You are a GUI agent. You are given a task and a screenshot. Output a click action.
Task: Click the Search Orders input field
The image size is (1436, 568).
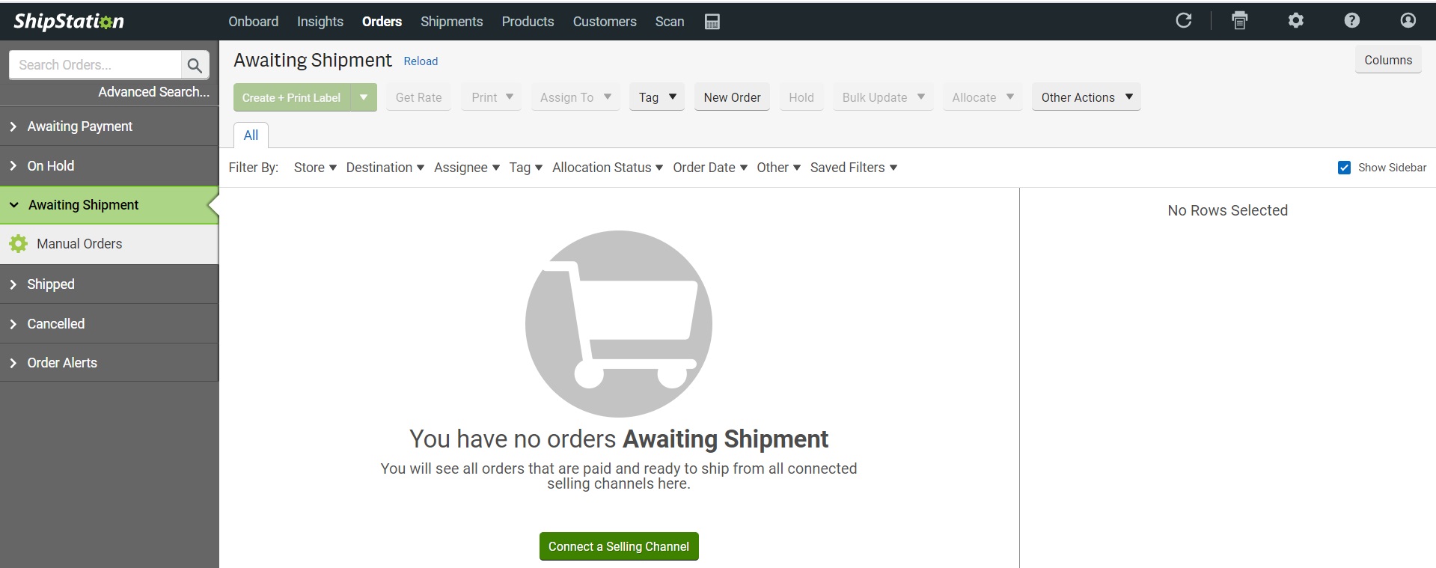click(x=95, y=65)
